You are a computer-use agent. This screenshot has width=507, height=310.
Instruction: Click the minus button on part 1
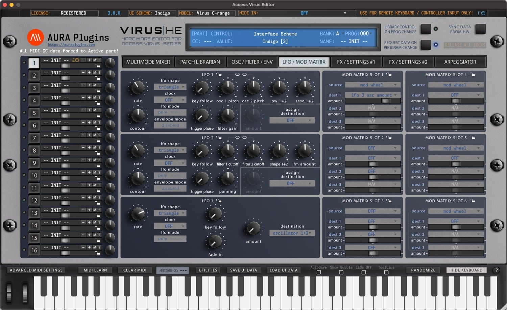(x=83, y=60)
